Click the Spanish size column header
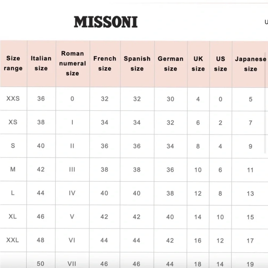This screenshot has height=268, width=268. click(137, 64)
